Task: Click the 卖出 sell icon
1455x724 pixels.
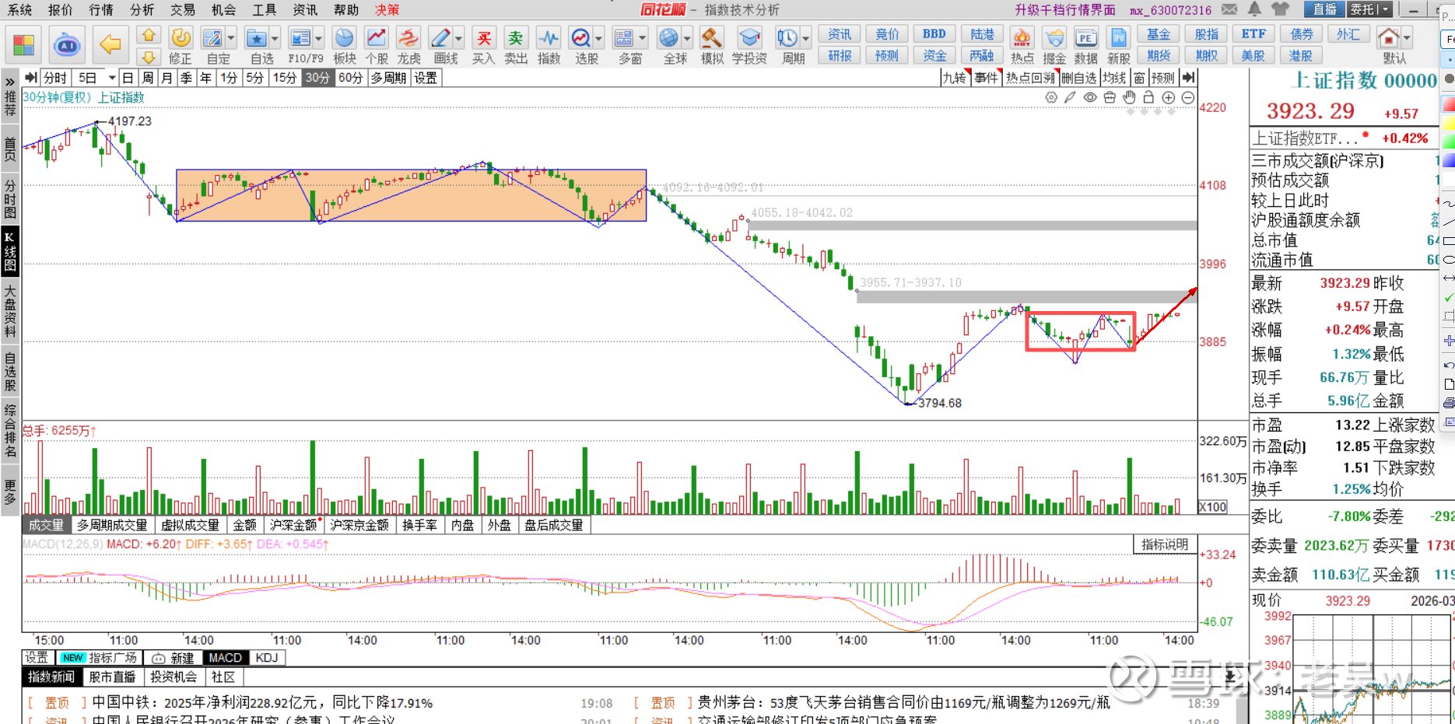Action: 515,45
